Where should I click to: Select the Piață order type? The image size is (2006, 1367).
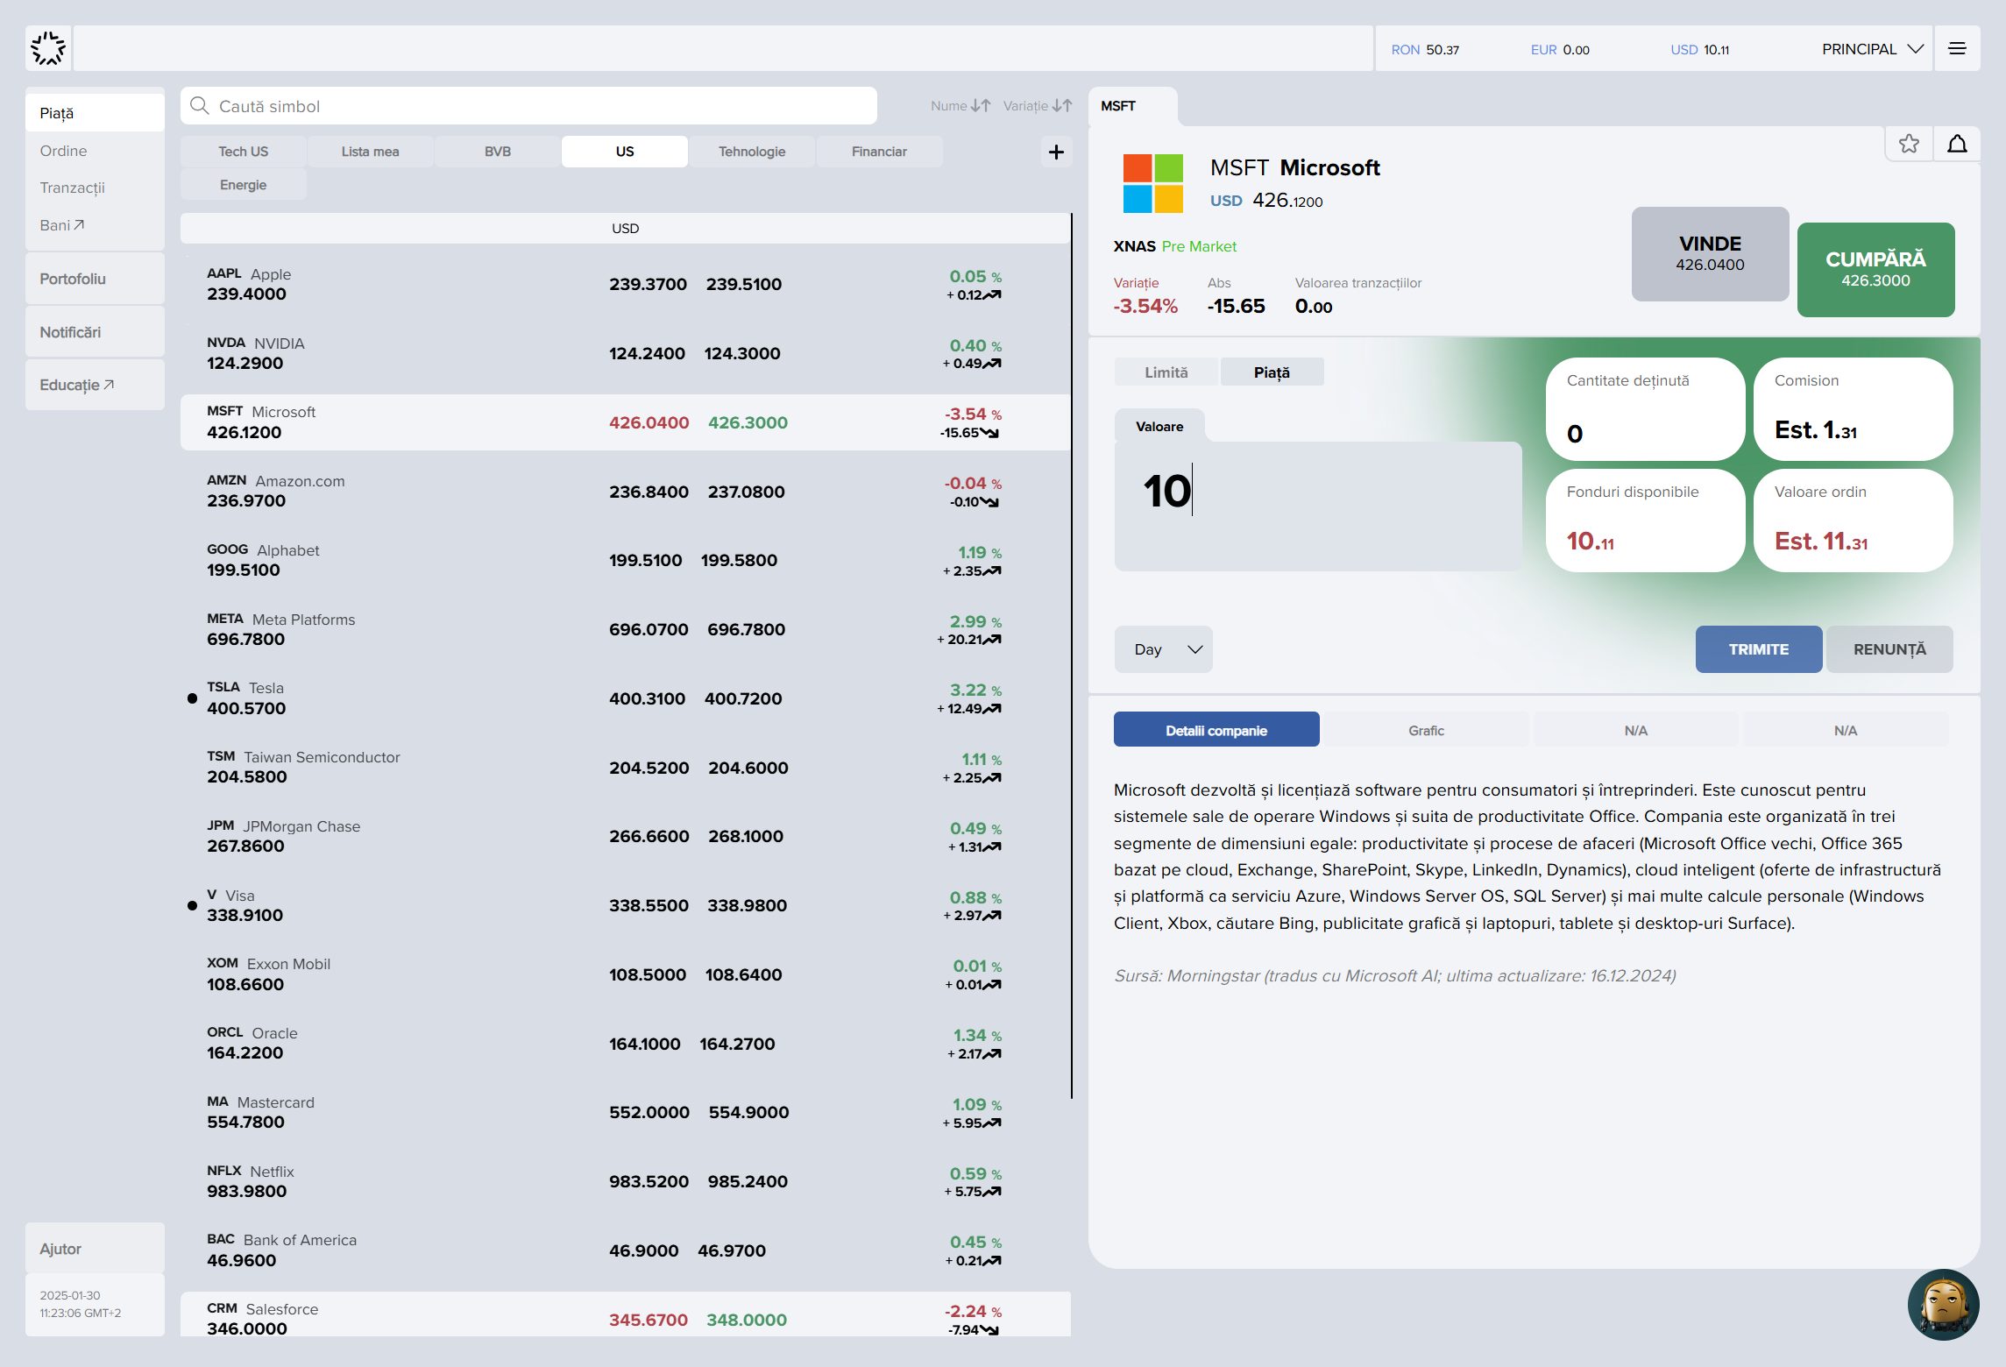pyautogui.click(x=1272, y=372)
